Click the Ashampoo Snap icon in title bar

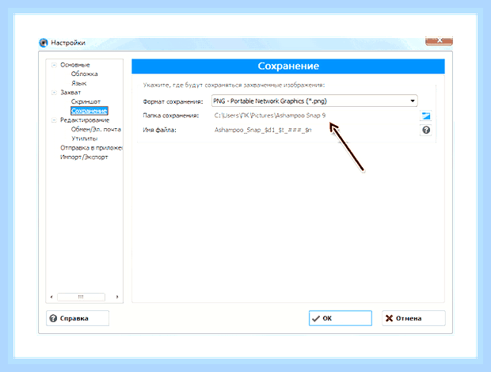pyautogui.click(x=44, y=43)
